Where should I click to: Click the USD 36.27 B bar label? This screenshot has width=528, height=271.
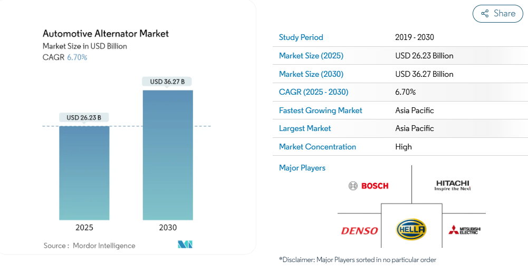[167, 82]
